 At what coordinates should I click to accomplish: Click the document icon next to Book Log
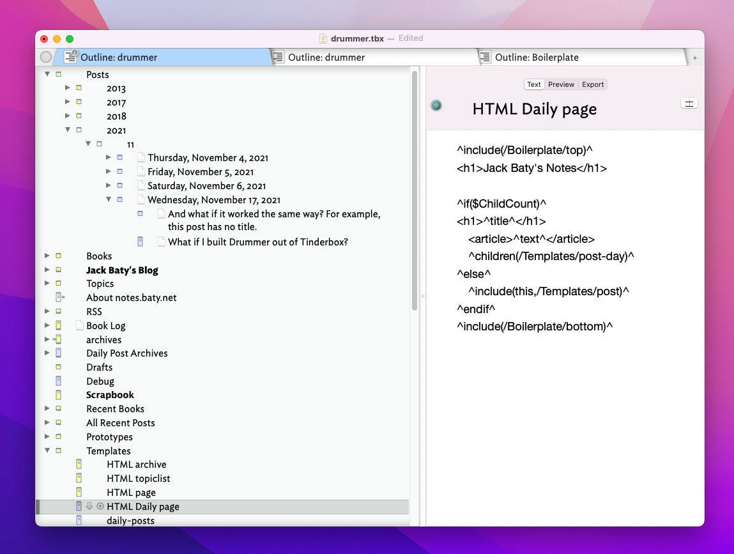[80, 325]
